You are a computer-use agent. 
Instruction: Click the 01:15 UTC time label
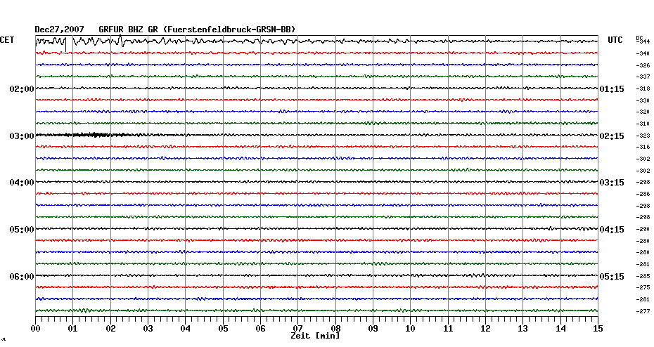pyautogui.click(x=612, y=89)
